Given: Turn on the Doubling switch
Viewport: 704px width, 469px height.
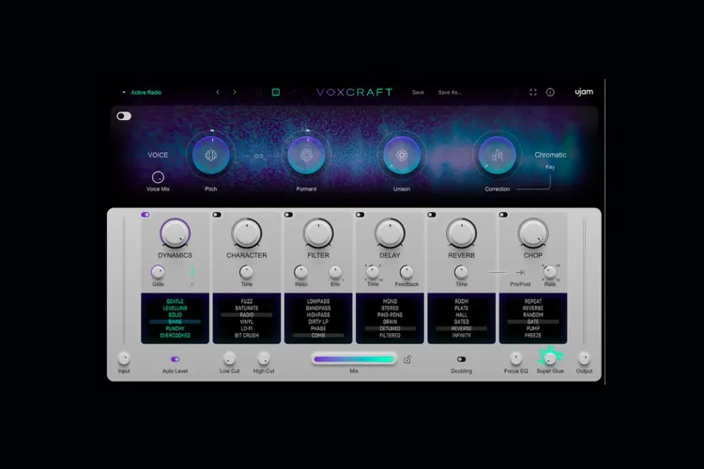Looking at the screenshot, I should [461, 359].
